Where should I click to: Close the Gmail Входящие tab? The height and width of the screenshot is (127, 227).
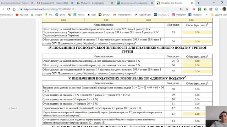click(x=72, y=3)
